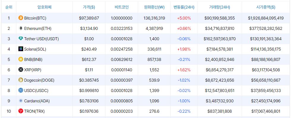The width and height of the screenshot is (291, 118).
Task: Click the Cardano logo icon
Action: click(x=21, y=101)
